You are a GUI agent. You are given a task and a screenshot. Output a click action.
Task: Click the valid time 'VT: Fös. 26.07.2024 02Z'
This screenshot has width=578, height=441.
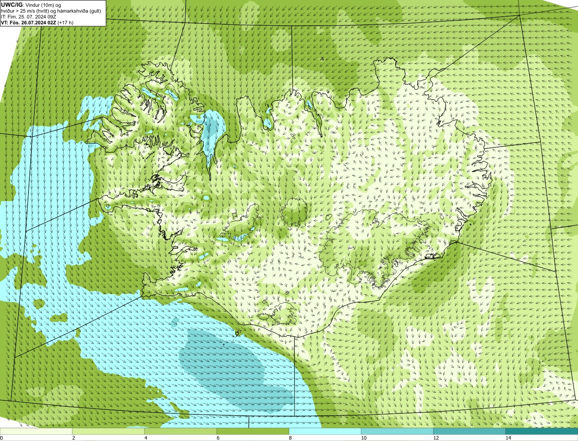29,22
